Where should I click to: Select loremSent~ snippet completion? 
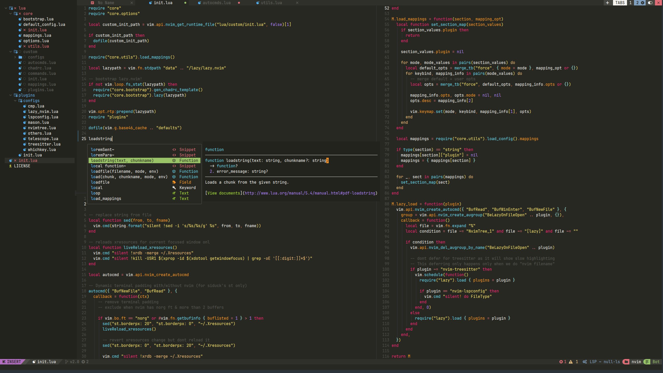[x=145, y=150]
